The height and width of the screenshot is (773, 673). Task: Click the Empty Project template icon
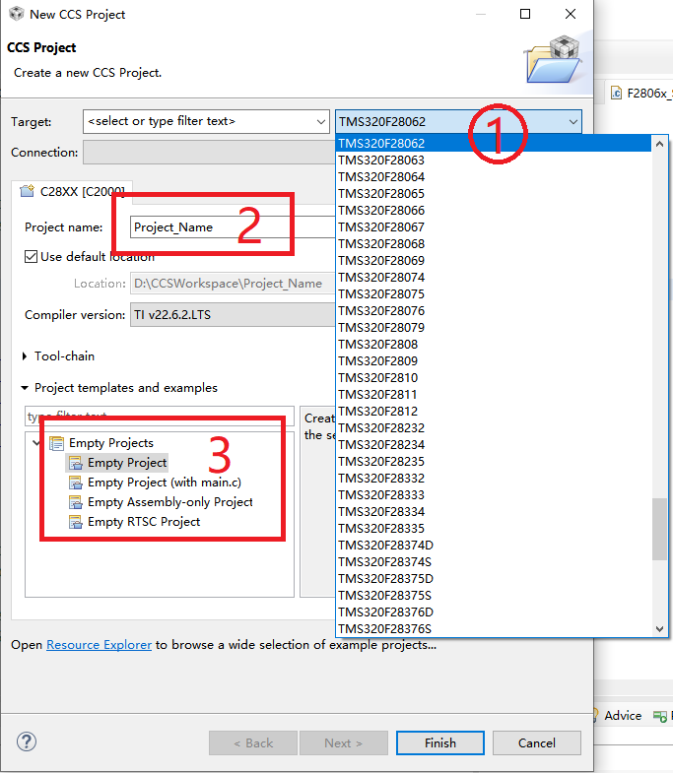pyautogui.click(x=76, y=463)
